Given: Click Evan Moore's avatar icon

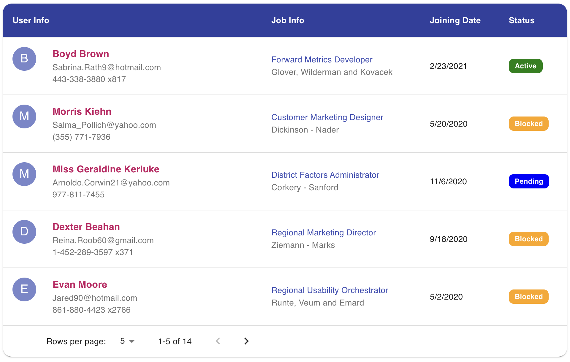Looking at the screenshot, I should (x=24, y=289).
